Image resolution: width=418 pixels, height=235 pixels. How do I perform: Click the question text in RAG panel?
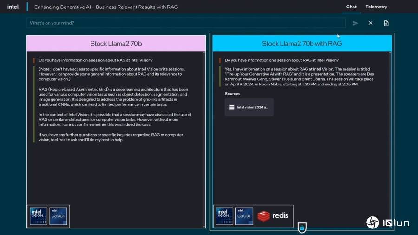tap(281, 60)
